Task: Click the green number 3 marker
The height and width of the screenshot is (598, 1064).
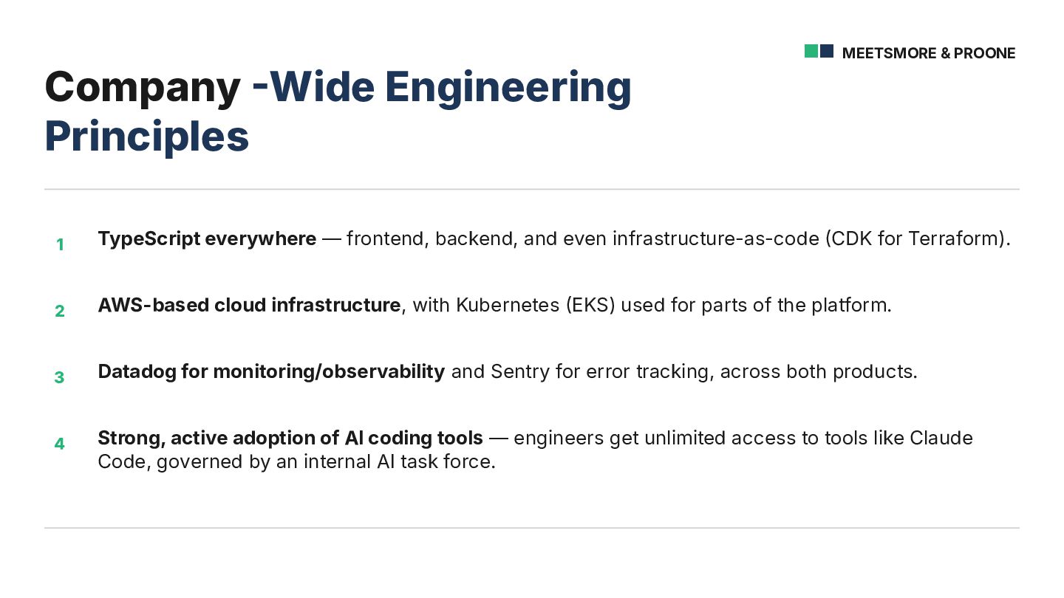Action: pyautogui.click(x=60, y=377)
